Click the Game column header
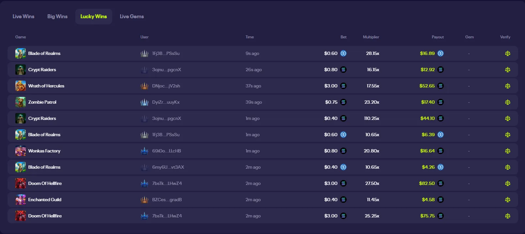The image size is (525, 234). (x=21, y=37)
